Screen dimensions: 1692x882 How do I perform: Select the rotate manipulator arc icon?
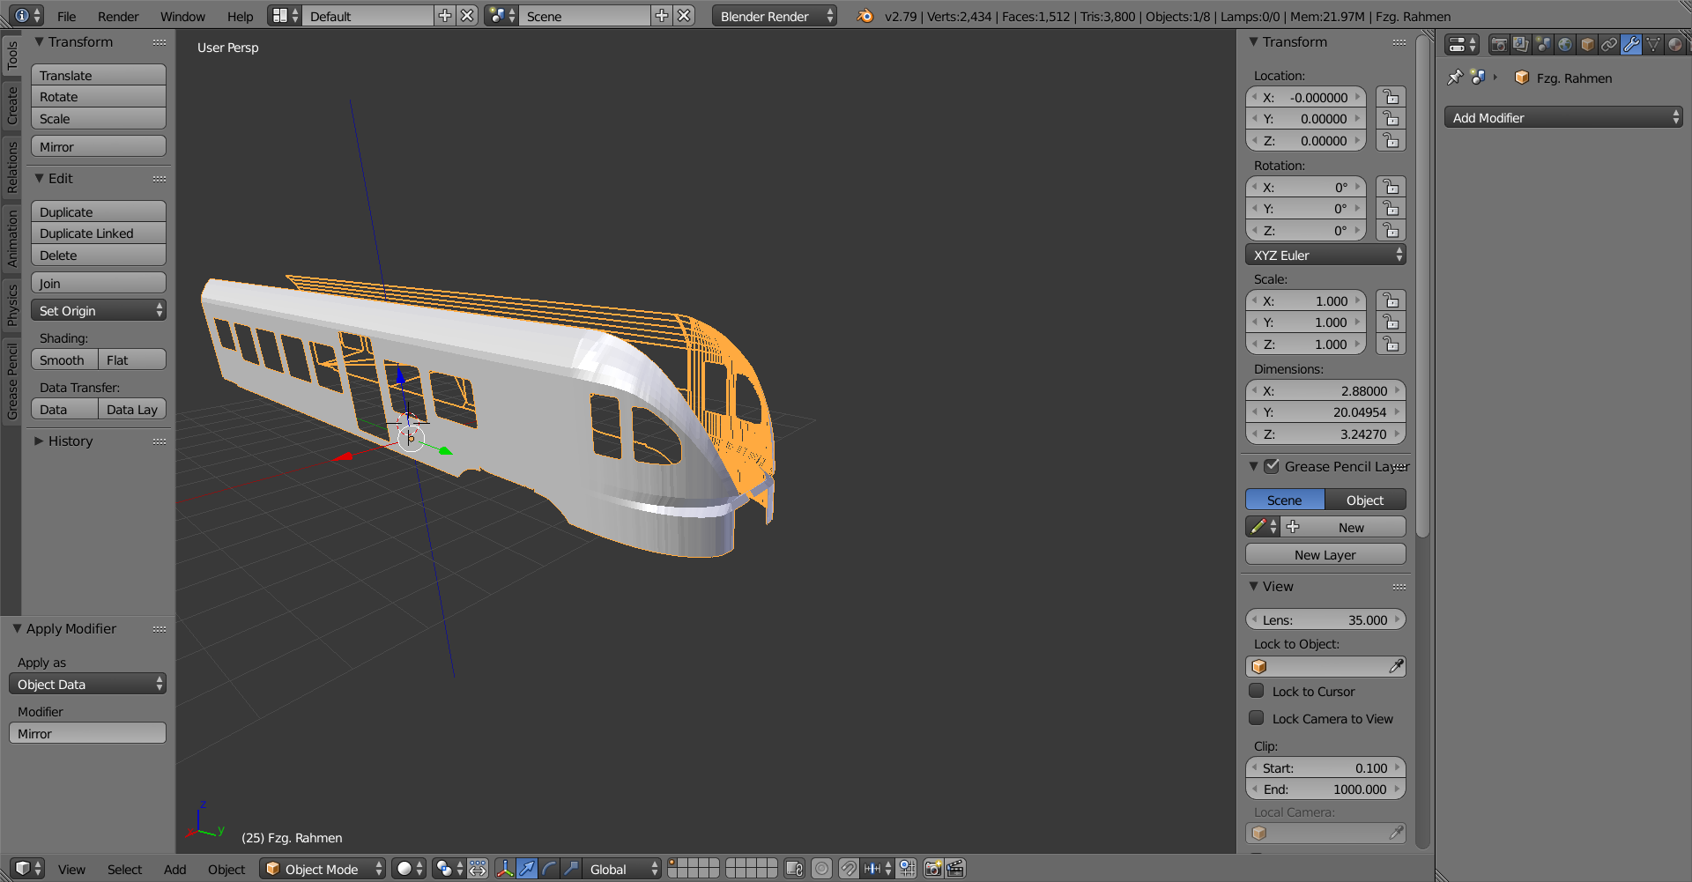[549, 869]
